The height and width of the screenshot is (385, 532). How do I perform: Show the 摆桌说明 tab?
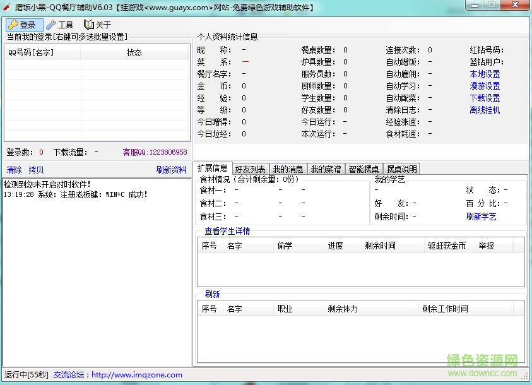pyautogui.click(x=401, y=169)
